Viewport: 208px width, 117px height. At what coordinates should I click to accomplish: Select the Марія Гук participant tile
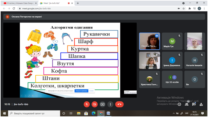coord(172,41)
